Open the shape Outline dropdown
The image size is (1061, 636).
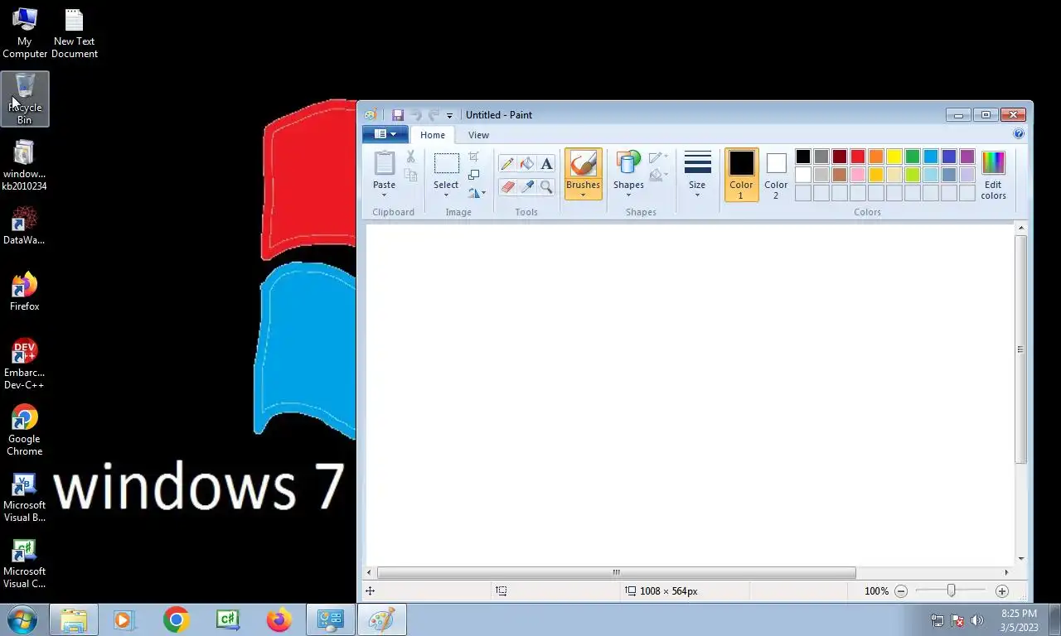tap(659, 157)
